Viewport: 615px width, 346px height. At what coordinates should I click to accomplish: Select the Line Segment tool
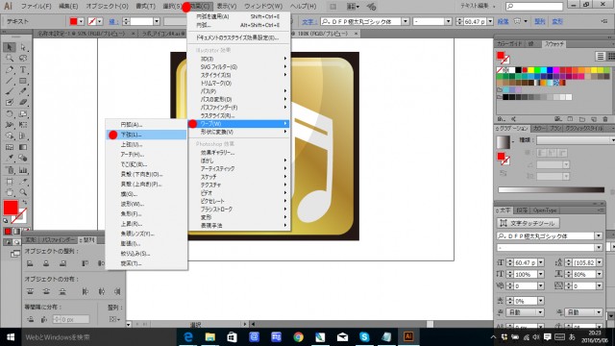[10, 81]
